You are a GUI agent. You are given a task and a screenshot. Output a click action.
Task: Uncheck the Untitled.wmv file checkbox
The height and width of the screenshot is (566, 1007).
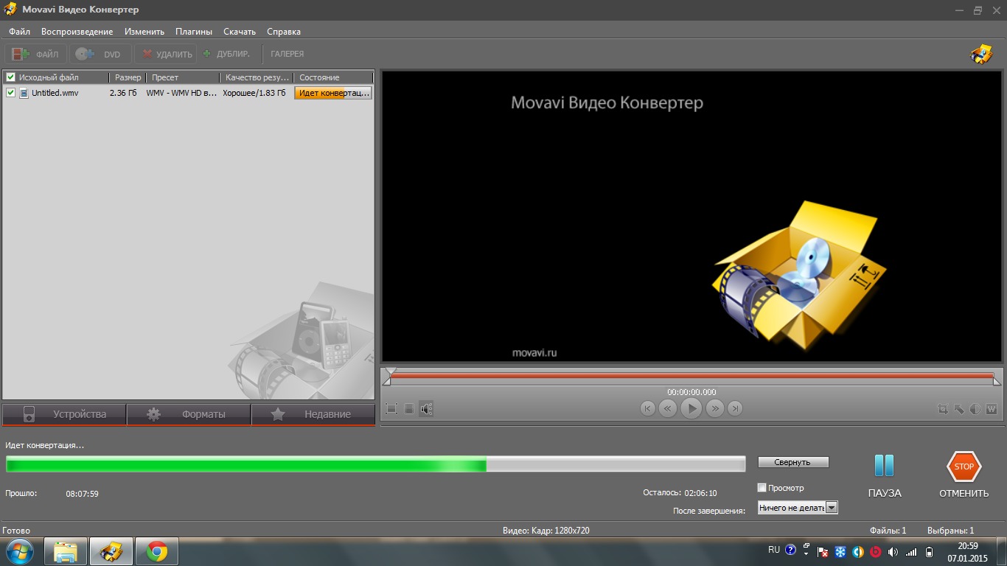pos(10,93)
